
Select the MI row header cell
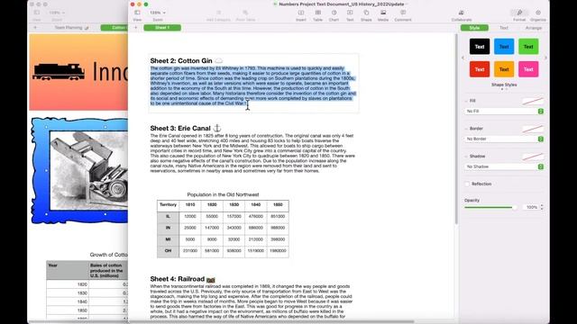169,239
